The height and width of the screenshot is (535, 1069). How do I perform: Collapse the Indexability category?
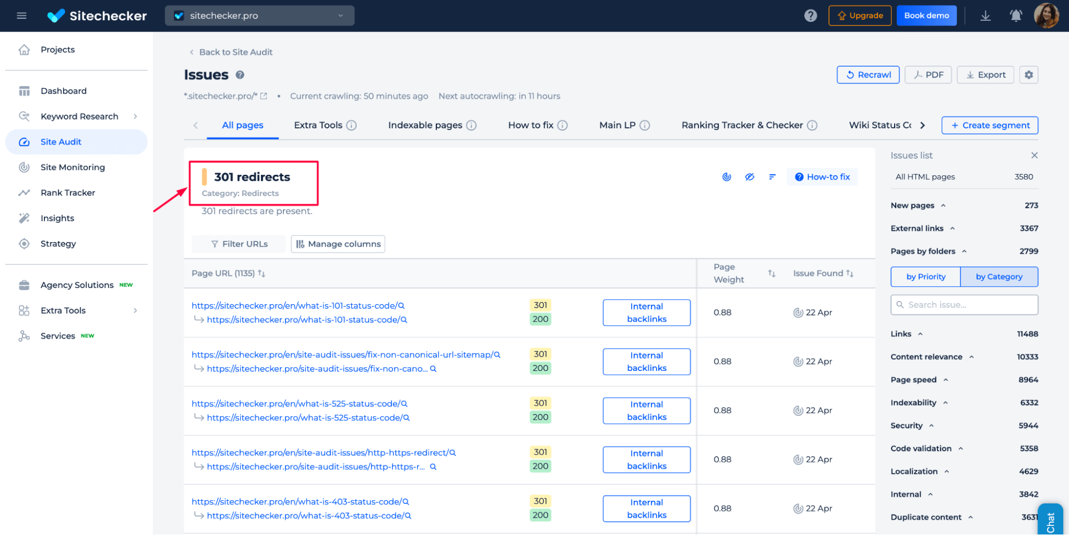pyautogui.click(x=945, y=404)
